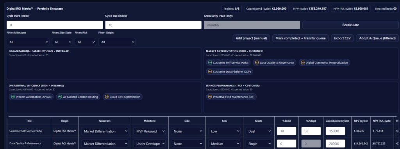Focus the Cycle end (index) field
Viewport: 400px width, 149px height.
pyautogui.click(x=153, y=25)
